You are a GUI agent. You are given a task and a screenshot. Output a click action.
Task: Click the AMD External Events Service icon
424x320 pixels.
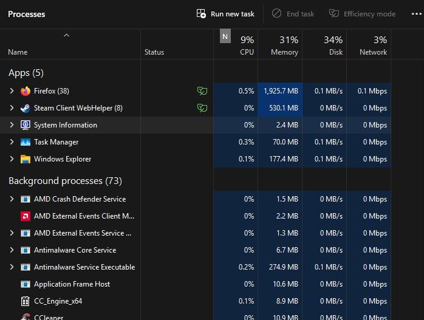[26, 233]
